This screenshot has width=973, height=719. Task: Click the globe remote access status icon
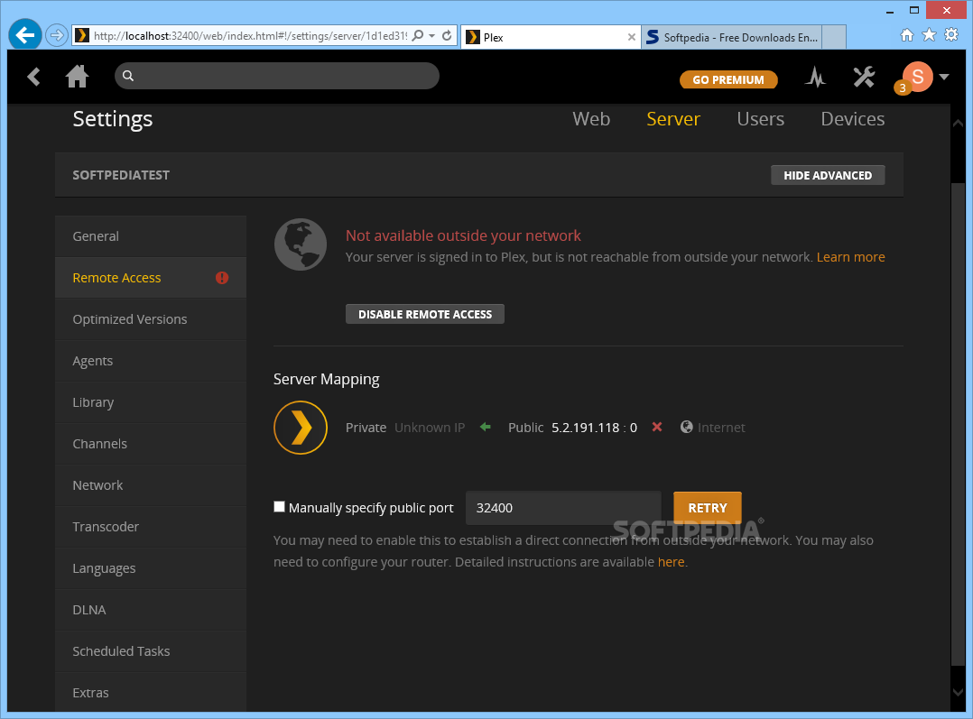coord(301,244)
